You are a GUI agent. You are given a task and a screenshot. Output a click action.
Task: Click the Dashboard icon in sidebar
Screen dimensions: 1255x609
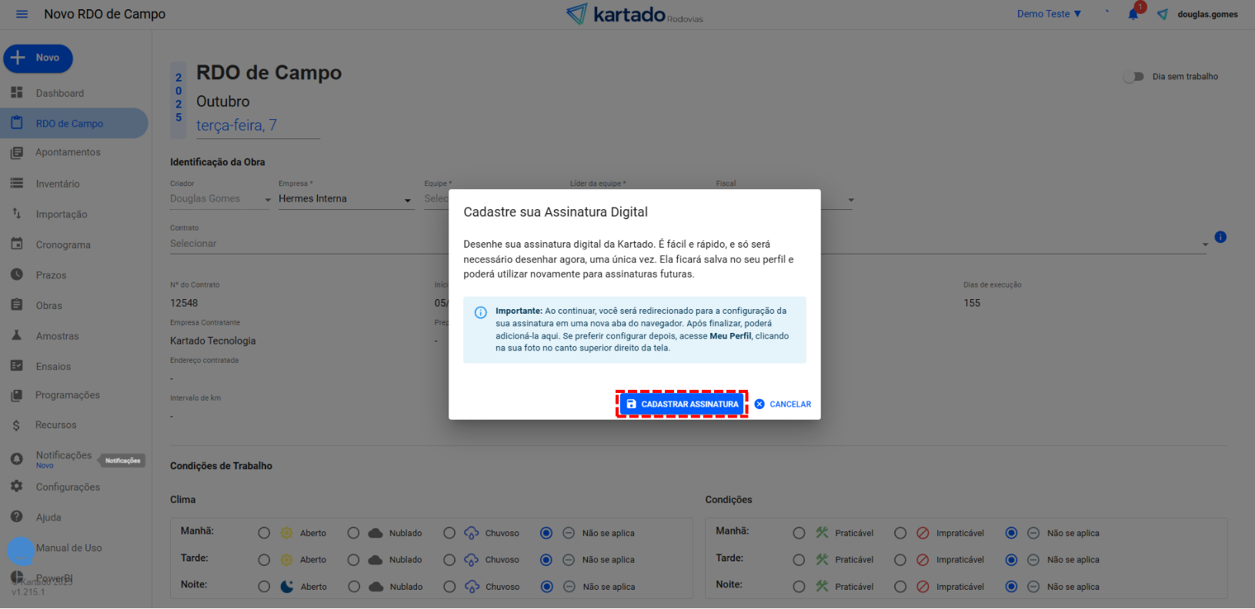[x=17, y=93]
